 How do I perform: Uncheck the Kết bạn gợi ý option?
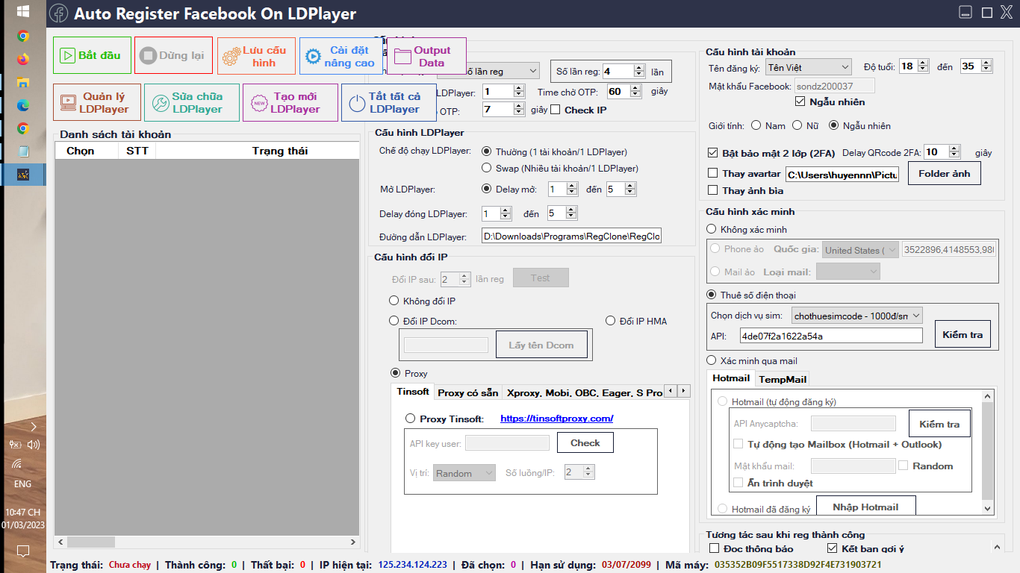pyautogui.click(x=833, y=549)
